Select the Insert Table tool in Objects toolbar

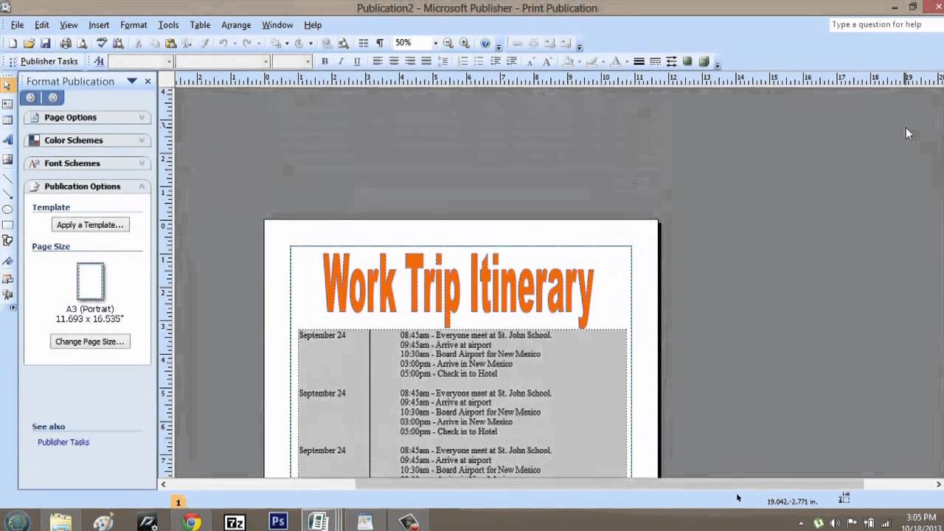coord(7,120)
